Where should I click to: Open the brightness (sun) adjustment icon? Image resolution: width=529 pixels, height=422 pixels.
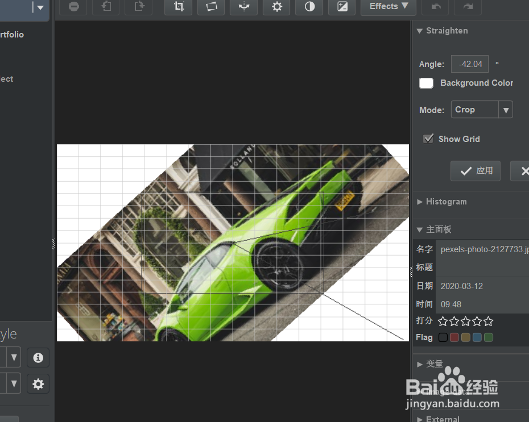276,7
